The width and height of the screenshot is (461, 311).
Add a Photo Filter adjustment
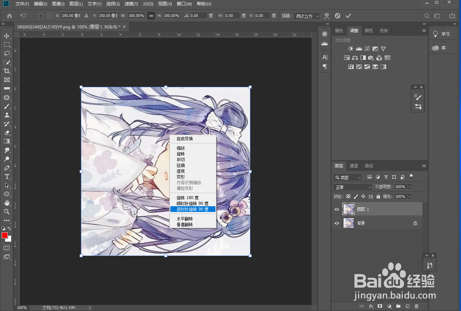[371, 58]
